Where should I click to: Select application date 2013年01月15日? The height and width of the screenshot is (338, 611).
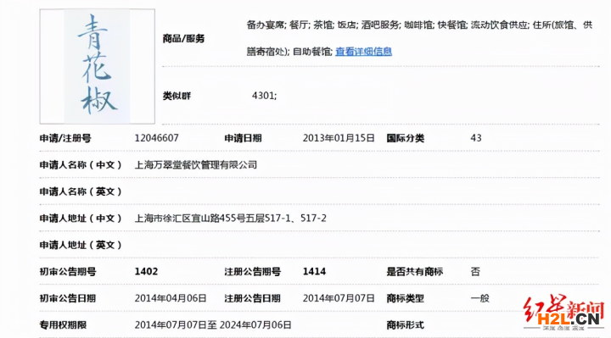(x=339, y=138)
